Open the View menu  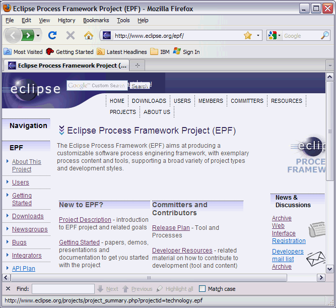44,20
